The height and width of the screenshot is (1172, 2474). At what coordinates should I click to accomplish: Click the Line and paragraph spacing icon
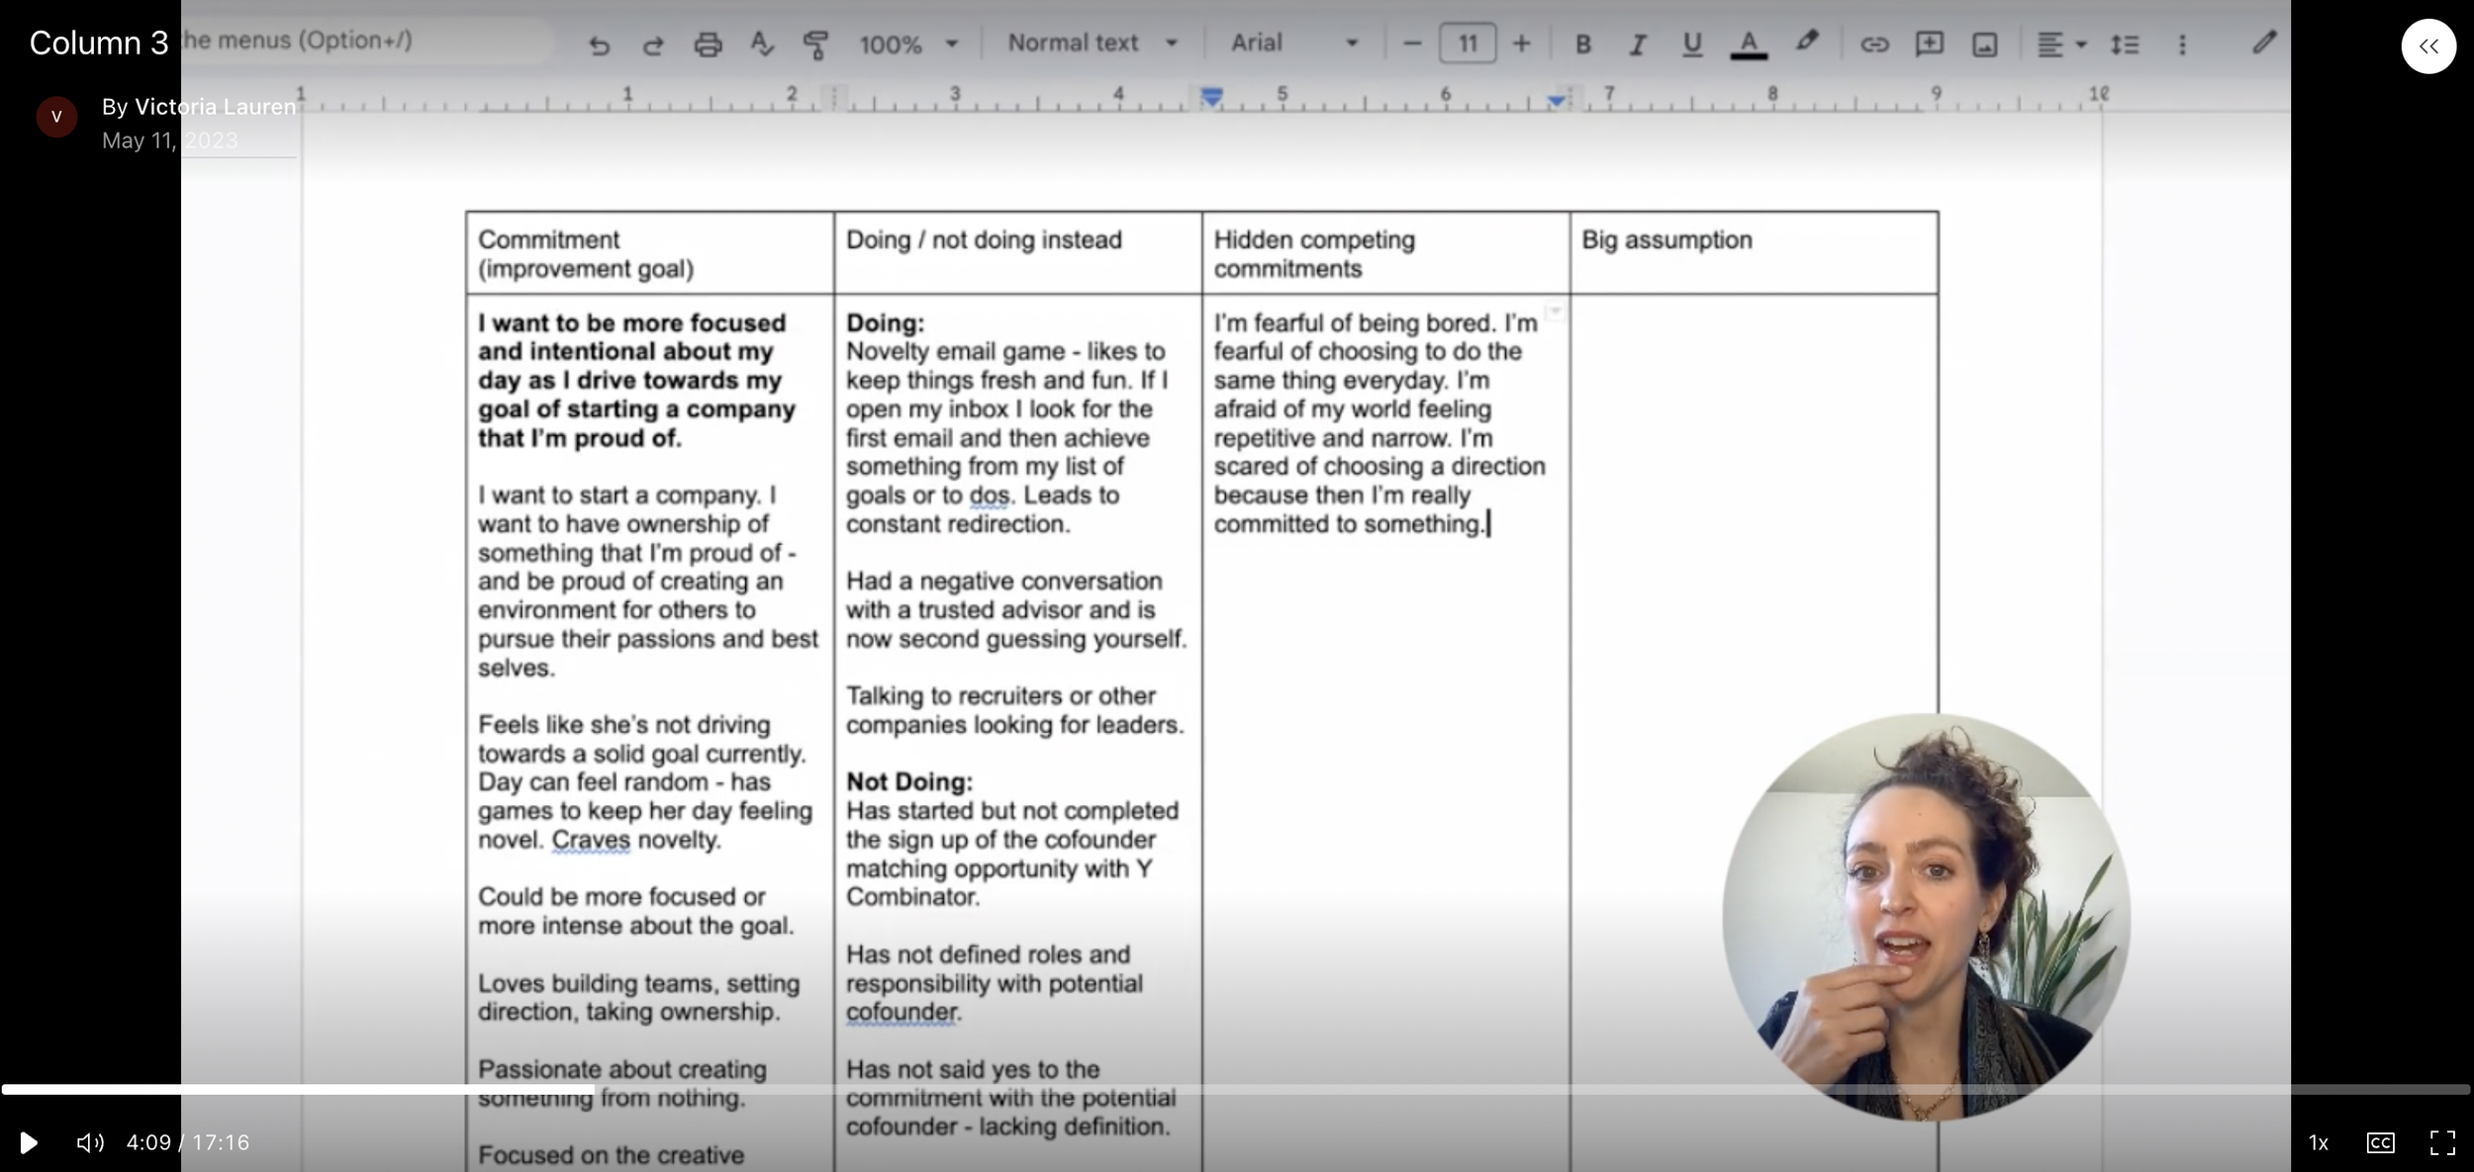2124,44
